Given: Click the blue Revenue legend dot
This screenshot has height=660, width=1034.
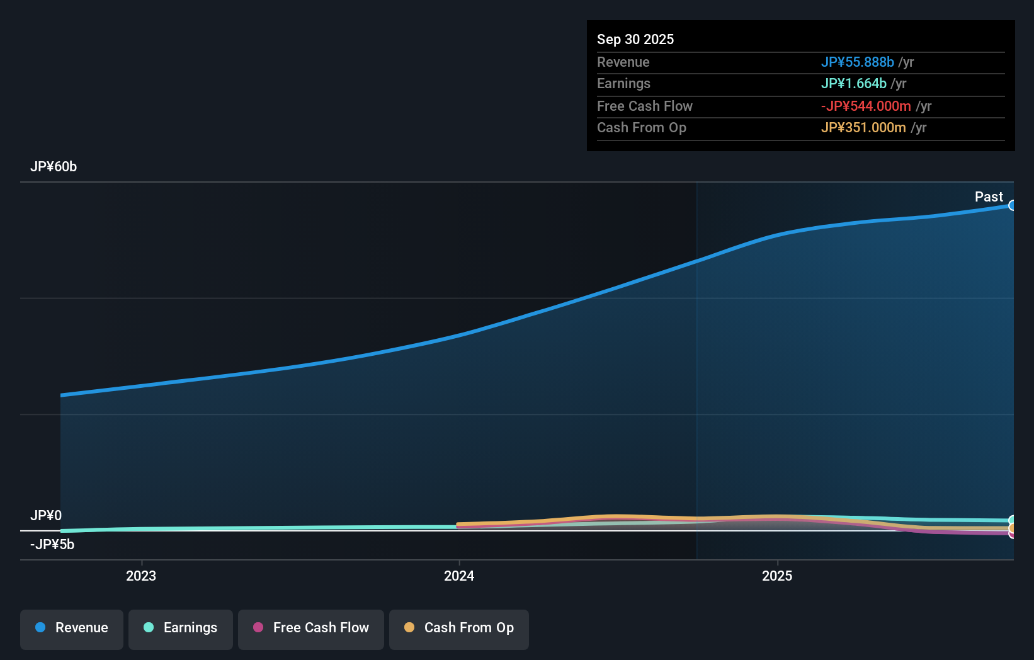Looking at the screenshot, I should (40, 627).
